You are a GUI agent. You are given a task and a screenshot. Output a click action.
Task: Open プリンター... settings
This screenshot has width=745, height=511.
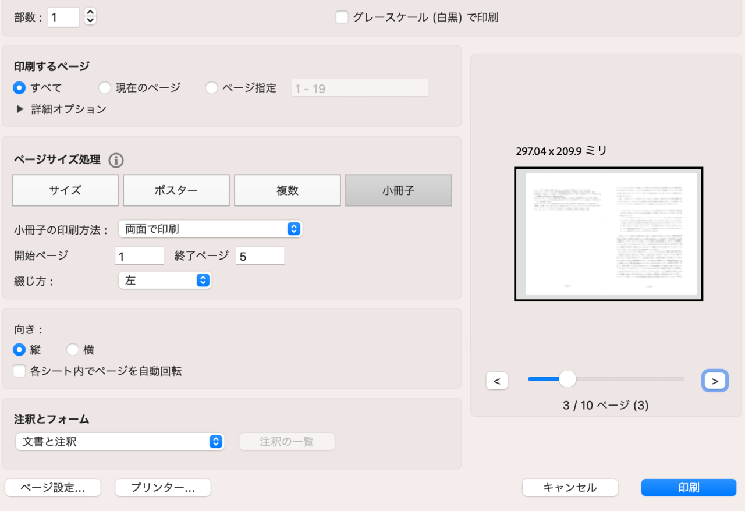point(163,488)
